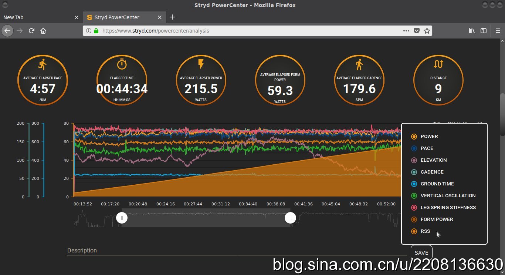Click the SAVE button
This screenshot has width=505, height=275.
coord(421,253)
